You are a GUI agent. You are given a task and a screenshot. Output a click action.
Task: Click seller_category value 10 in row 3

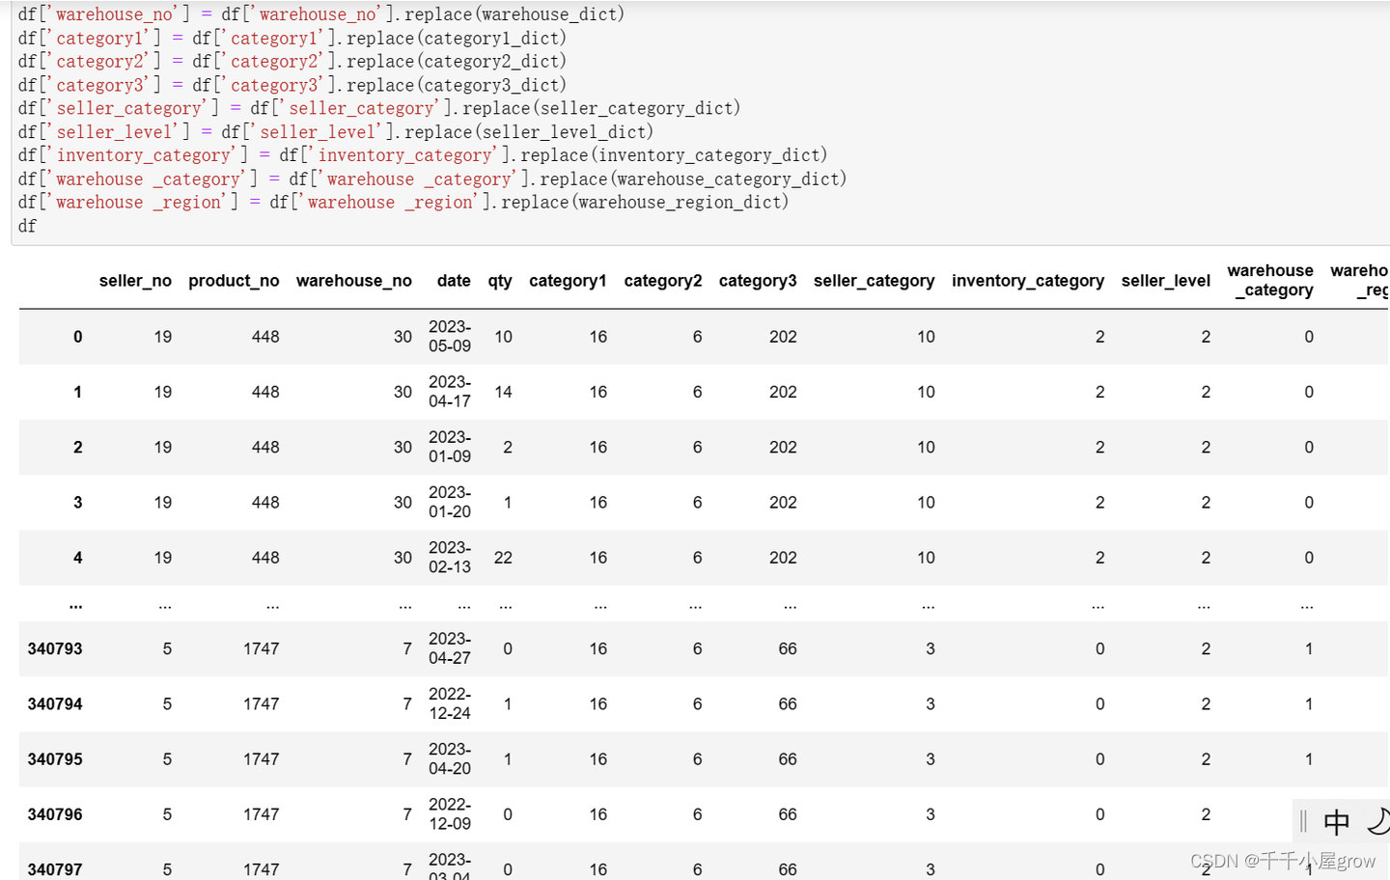[926, 502]
